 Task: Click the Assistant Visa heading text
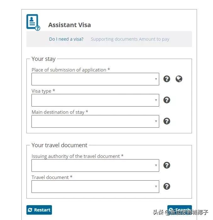click(70, 25)
